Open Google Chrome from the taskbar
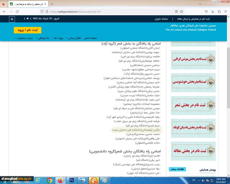Image resolution: width=230 pixels, height=184 pixels. coord(49,180)
